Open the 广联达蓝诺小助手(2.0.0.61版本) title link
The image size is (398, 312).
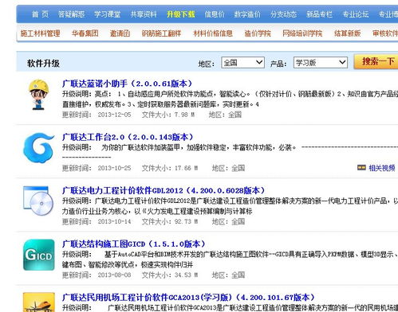(127, 84)
